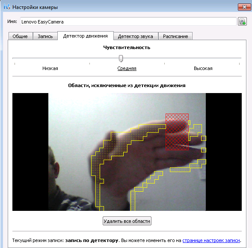Click the sensitivity slider handle
The image size is (252, 248).
121,58
